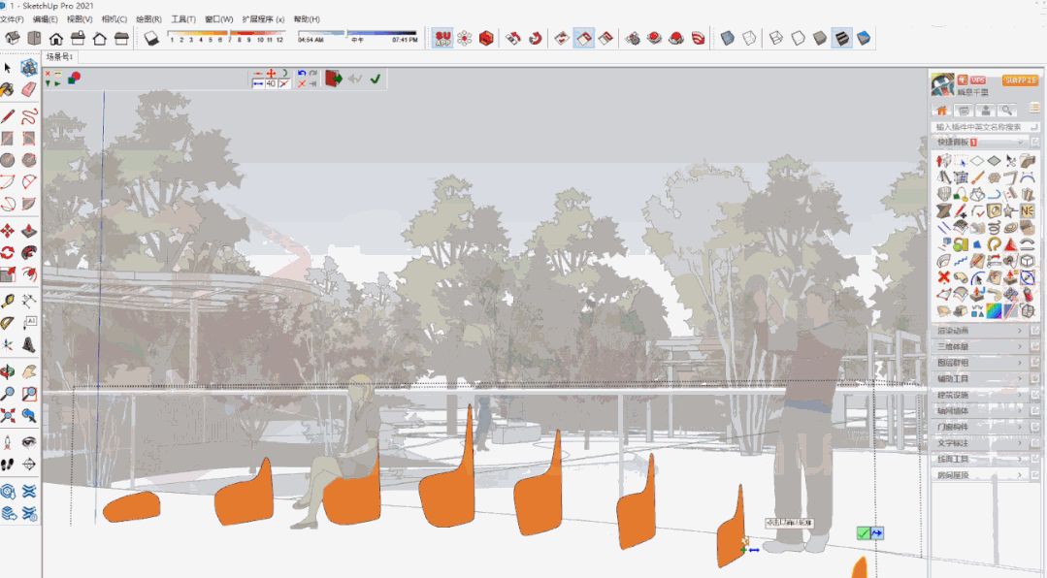The width and height of the screenshot is (1047, 578).
Task: Click the red cross axis icon in plugin toolbar
Action: (x=271, y=74)
